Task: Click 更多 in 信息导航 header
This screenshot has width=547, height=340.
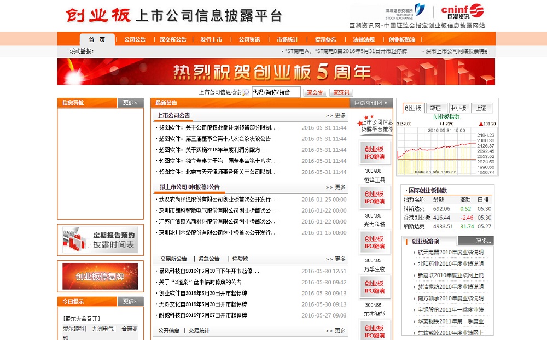Action: click(x=131, y=103)
